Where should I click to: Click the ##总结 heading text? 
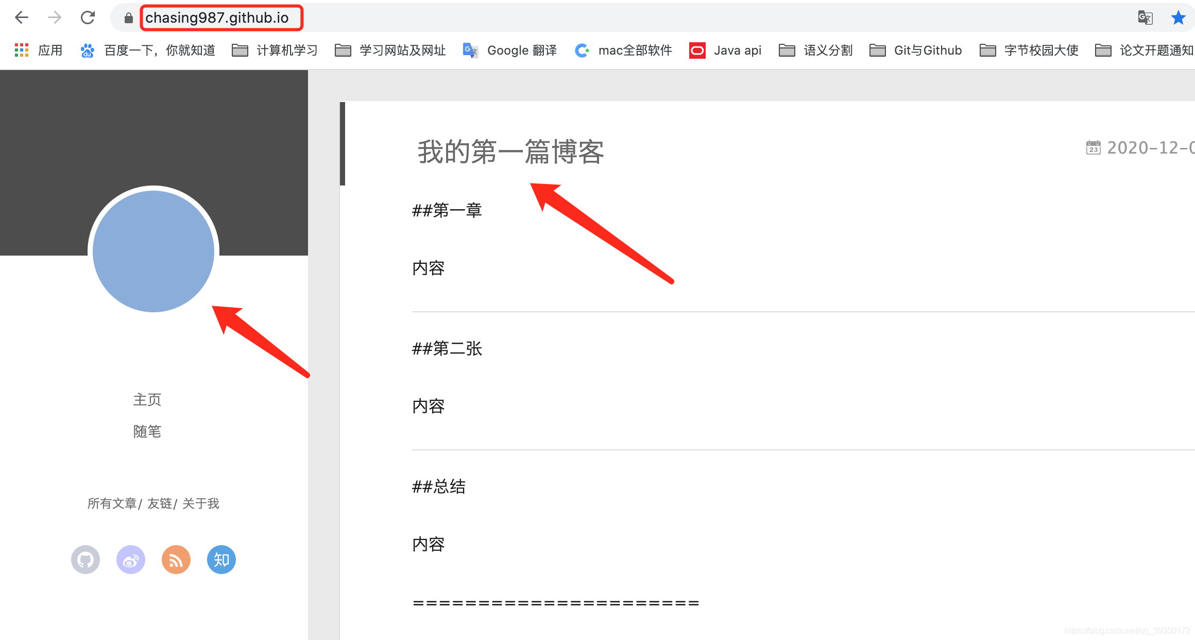point(439,486)
